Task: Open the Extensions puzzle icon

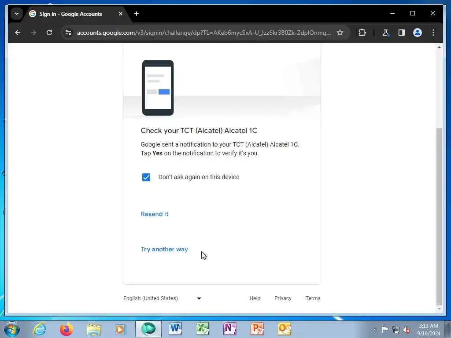Action: [362, 33]
